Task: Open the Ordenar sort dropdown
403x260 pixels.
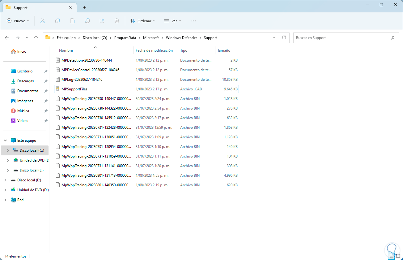Action: coord(142,21)
